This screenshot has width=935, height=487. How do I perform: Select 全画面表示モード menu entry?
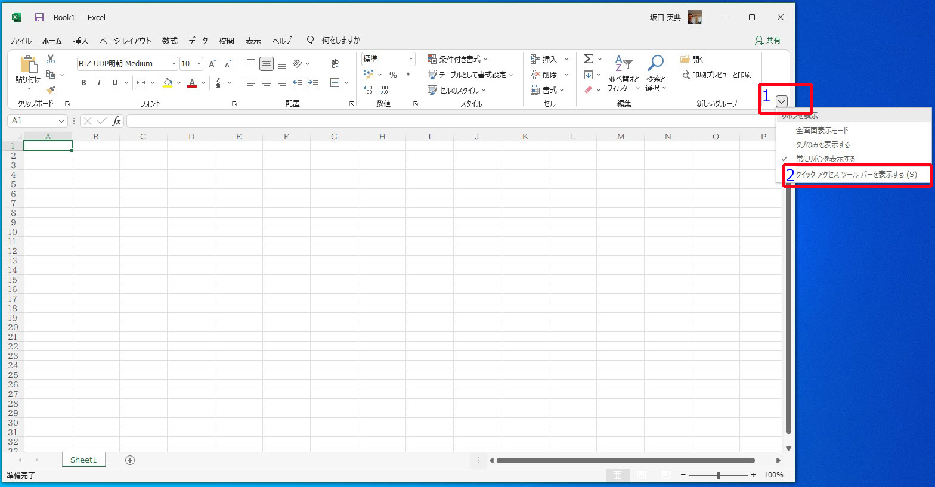pos(822,130)
